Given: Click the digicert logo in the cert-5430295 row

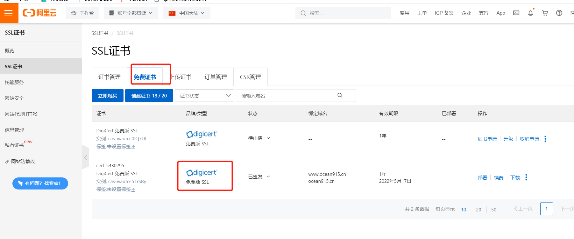Looking at the screenshot, I should [201, 172].
